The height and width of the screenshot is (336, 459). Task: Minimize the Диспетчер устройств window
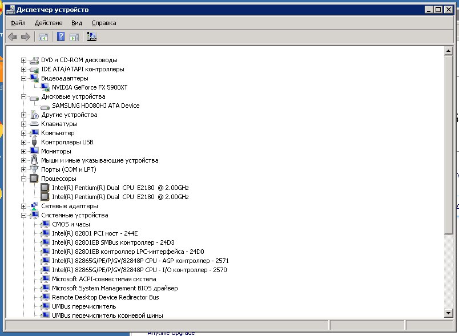429,9
